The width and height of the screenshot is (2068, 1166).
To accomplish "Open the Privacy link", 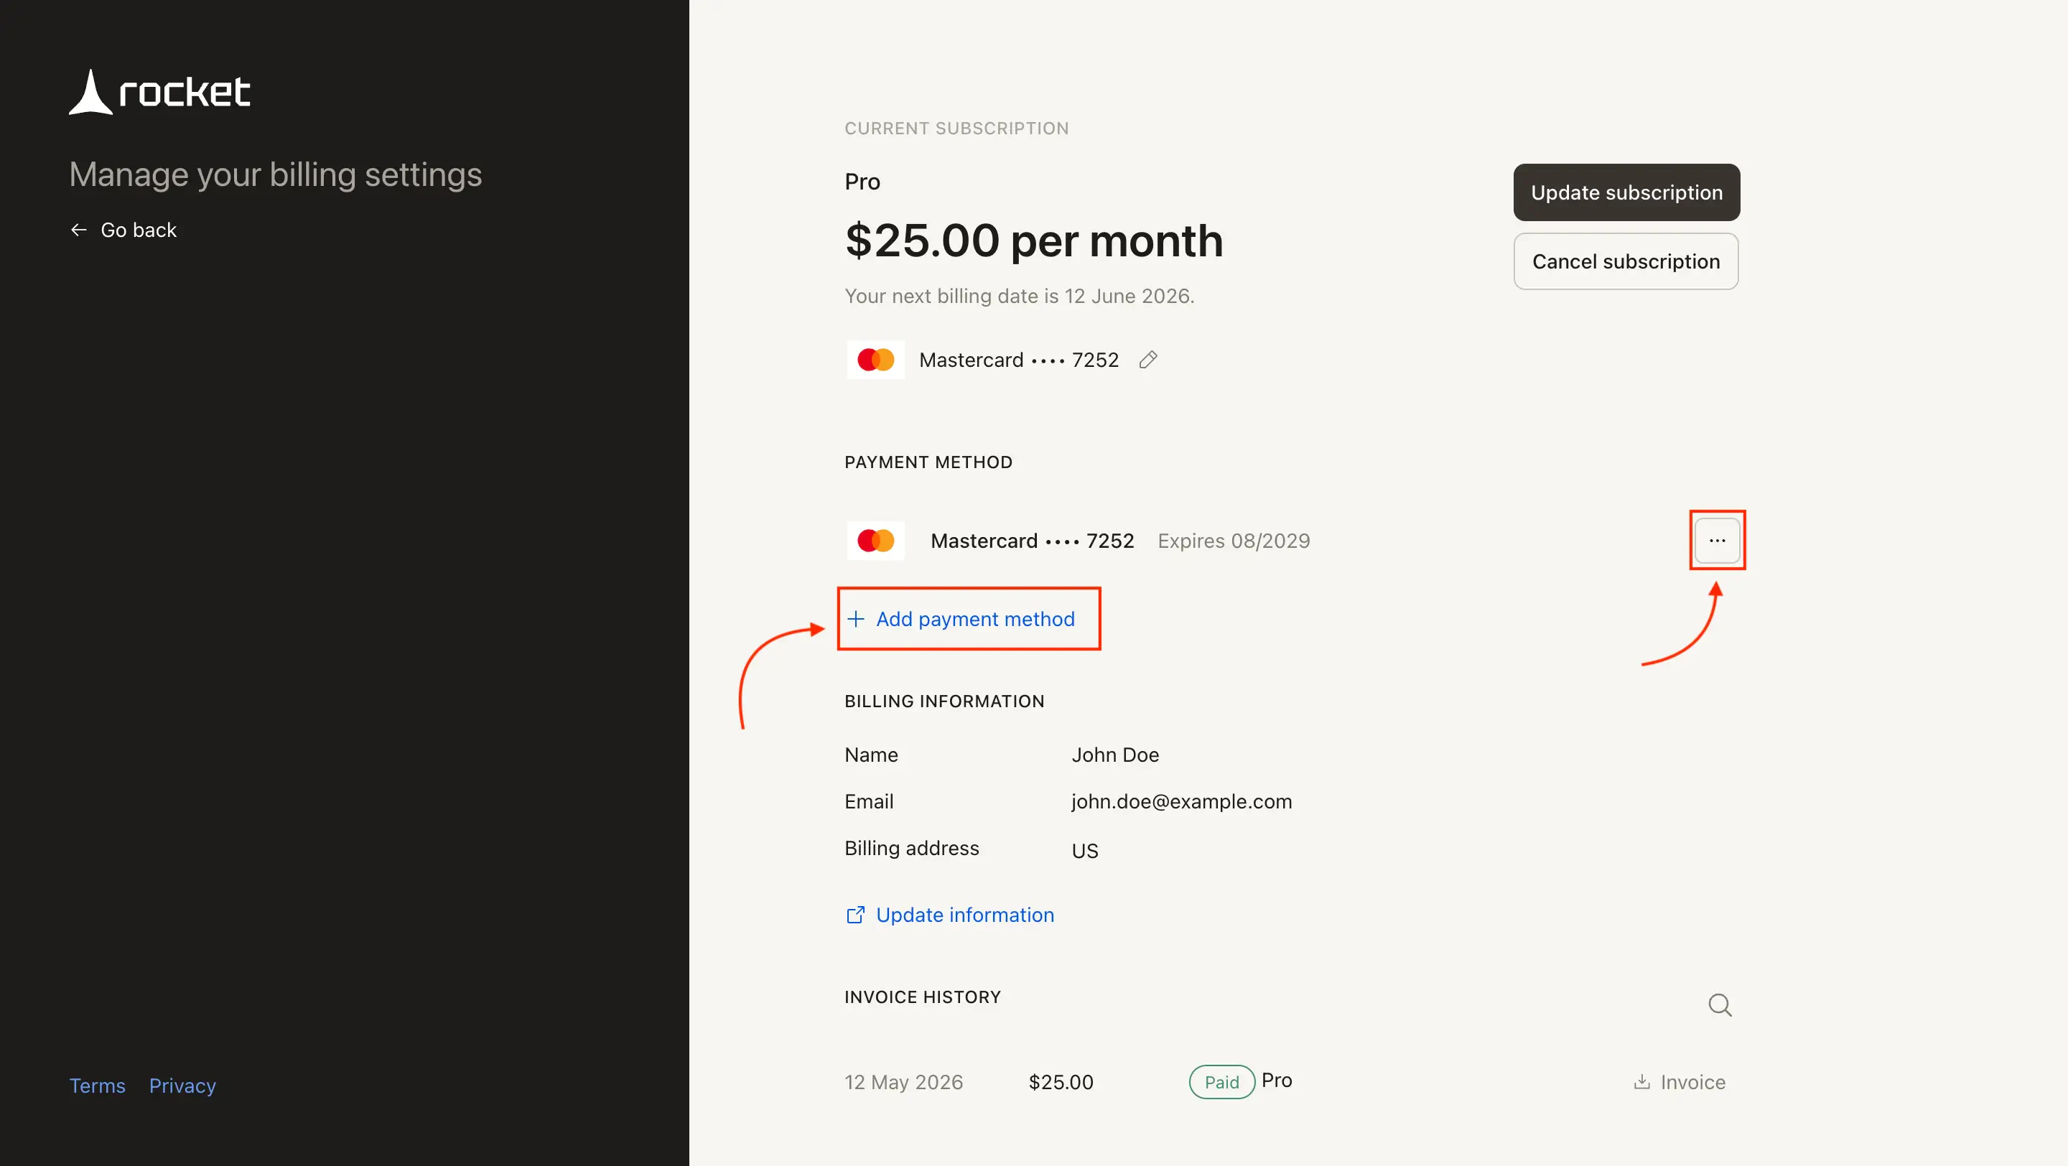I will [182, 1086].
